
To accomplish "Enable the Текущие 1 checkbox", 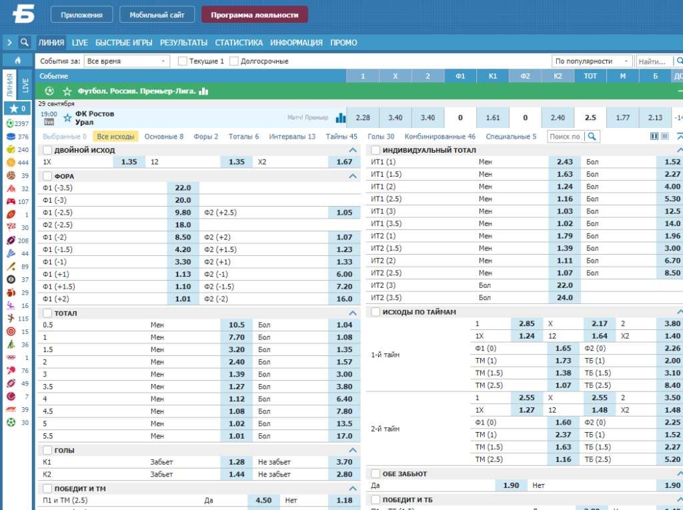I will point(183,61).
